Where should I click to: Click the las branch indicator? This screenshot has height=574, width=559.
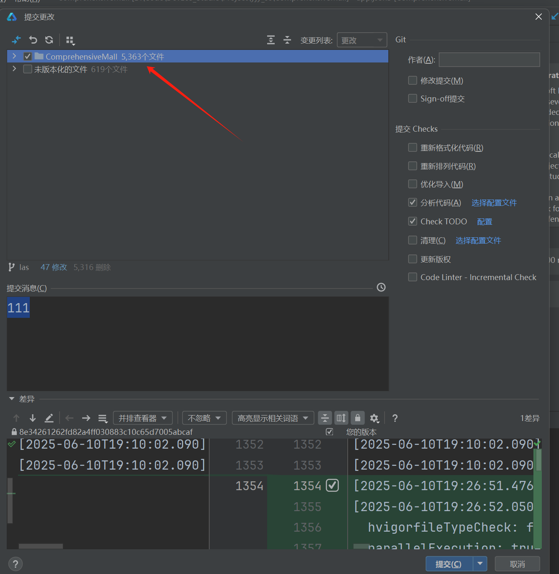pos(19,268)
